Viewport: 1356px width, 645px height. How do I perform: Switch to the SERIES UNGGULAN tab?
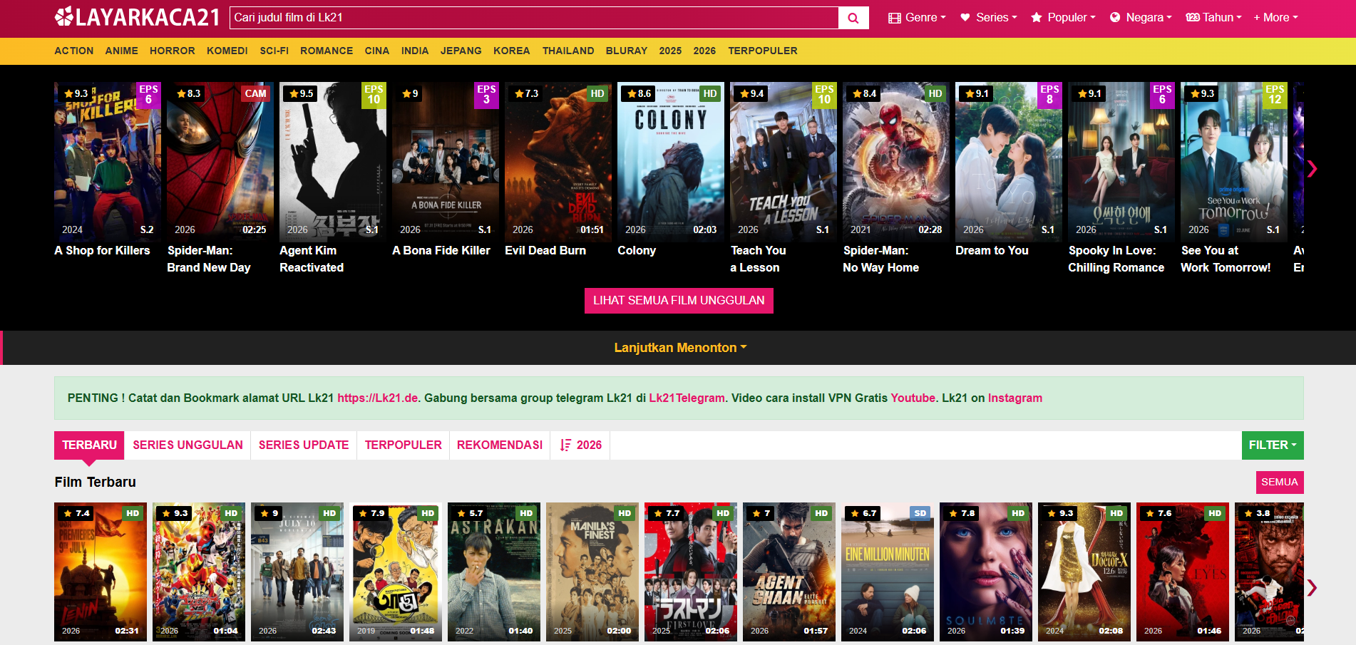188,445
